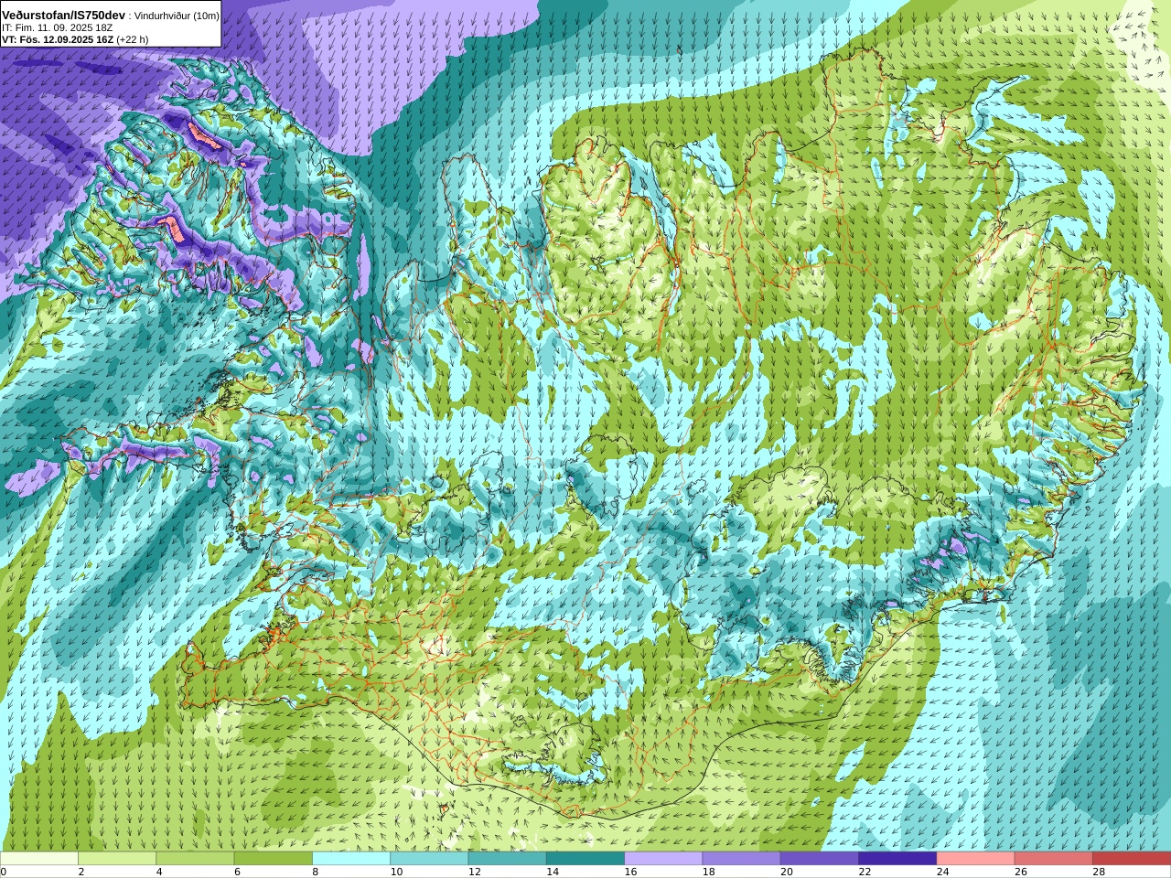Select the 10–12 turquoise legend swatch
The height and width of the screenshot is (878, 1171).
pos(429,859)
